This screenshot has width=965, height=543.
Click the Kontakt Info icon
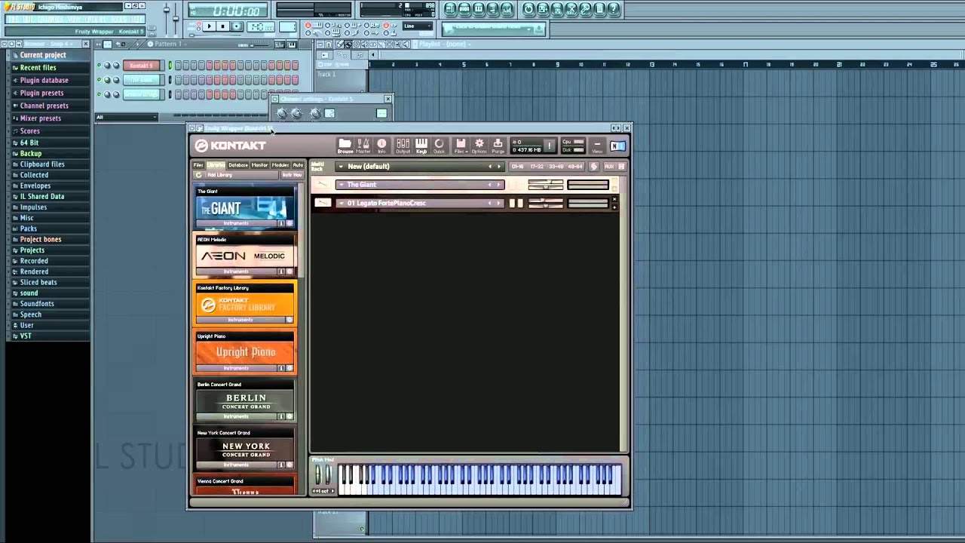coord(381,146)
